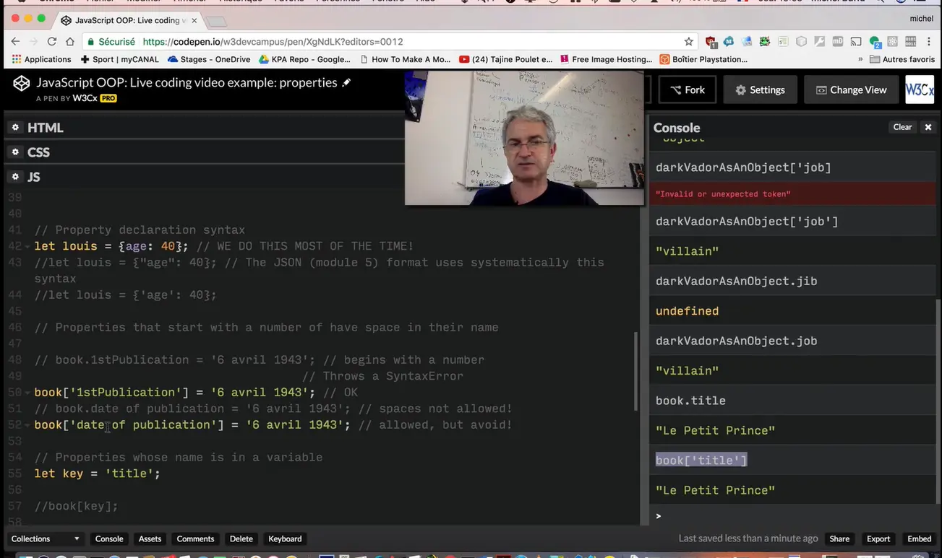Click the blue cloud M extension icon

729,42
